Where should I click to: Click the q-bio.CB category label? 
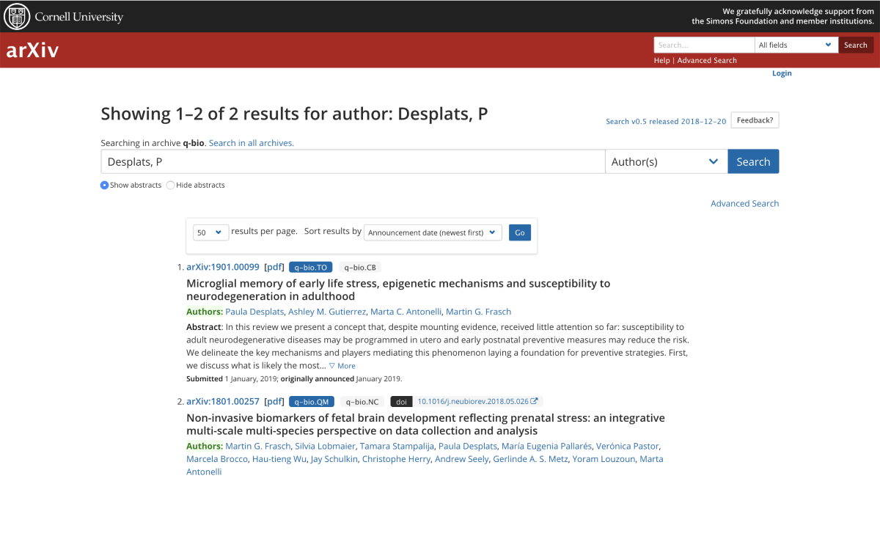pyautogui.click(x=360, y=267)
